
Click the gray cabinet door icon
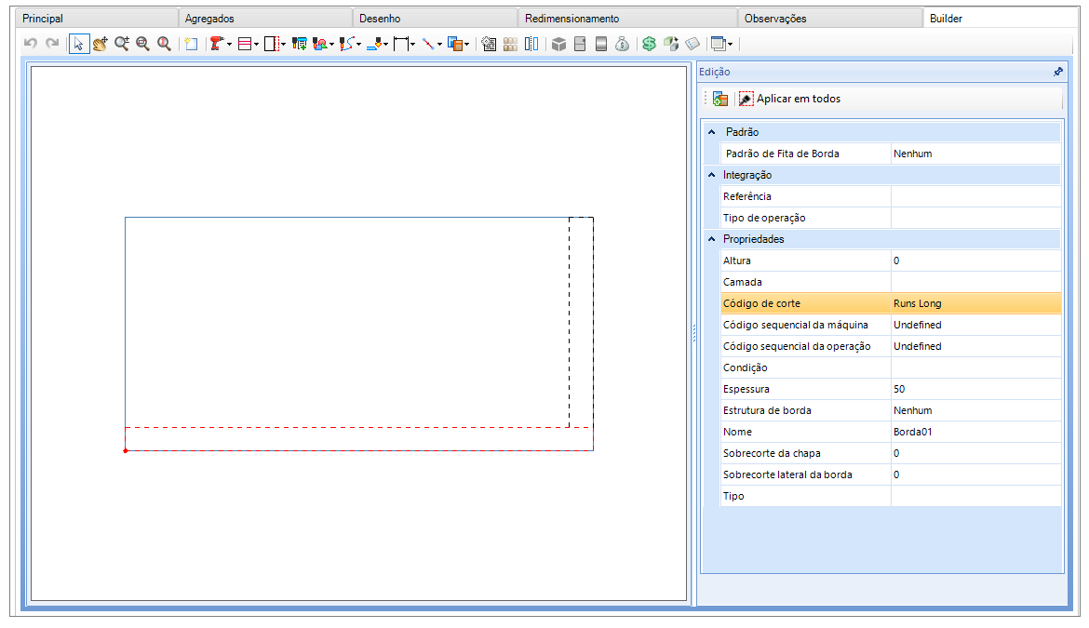coord(580,44)
